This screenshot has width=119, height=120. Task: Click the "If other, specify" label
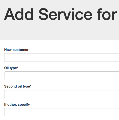[x=17, y=105]
